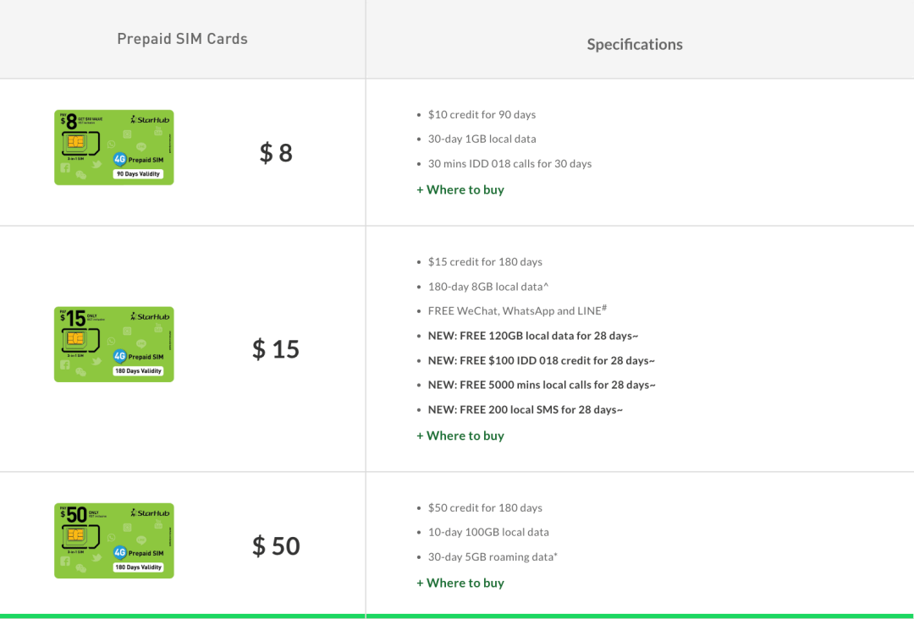Click the StarHub logo on $50 card
This screenshot has width=914, height=619.
[150, 512]
